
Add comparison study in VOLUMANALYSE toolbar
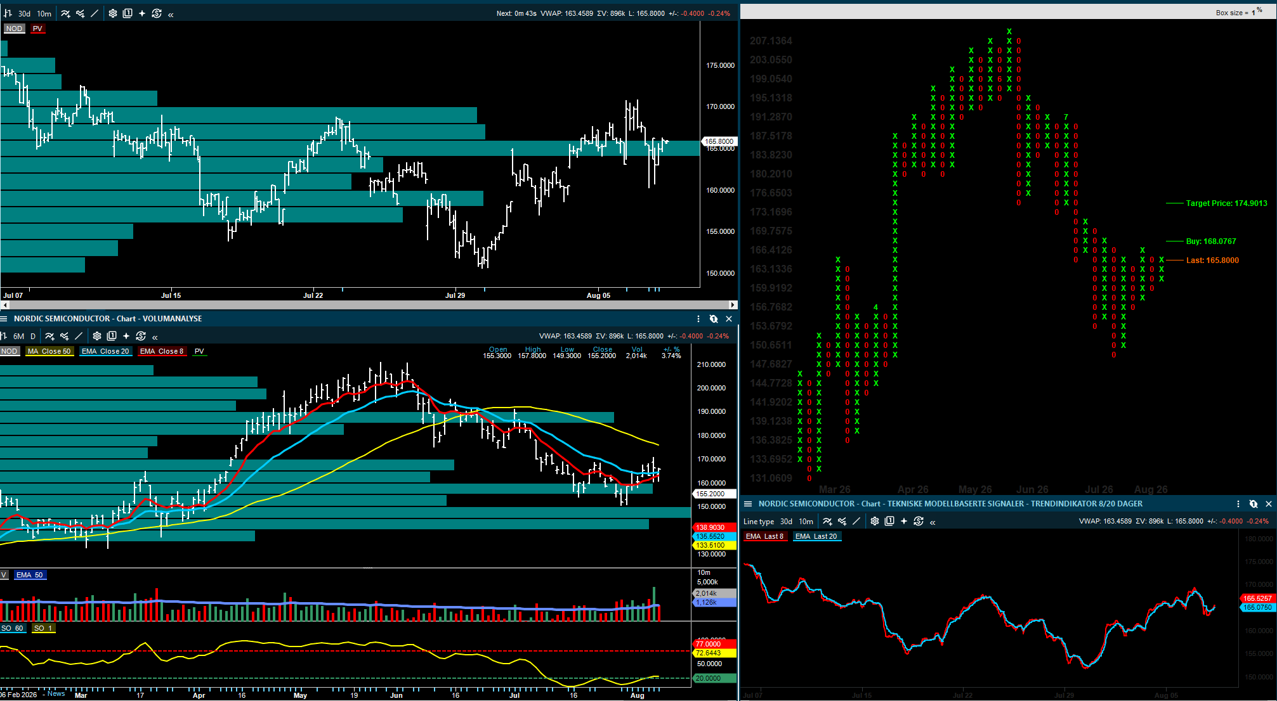tap(65, 336)
